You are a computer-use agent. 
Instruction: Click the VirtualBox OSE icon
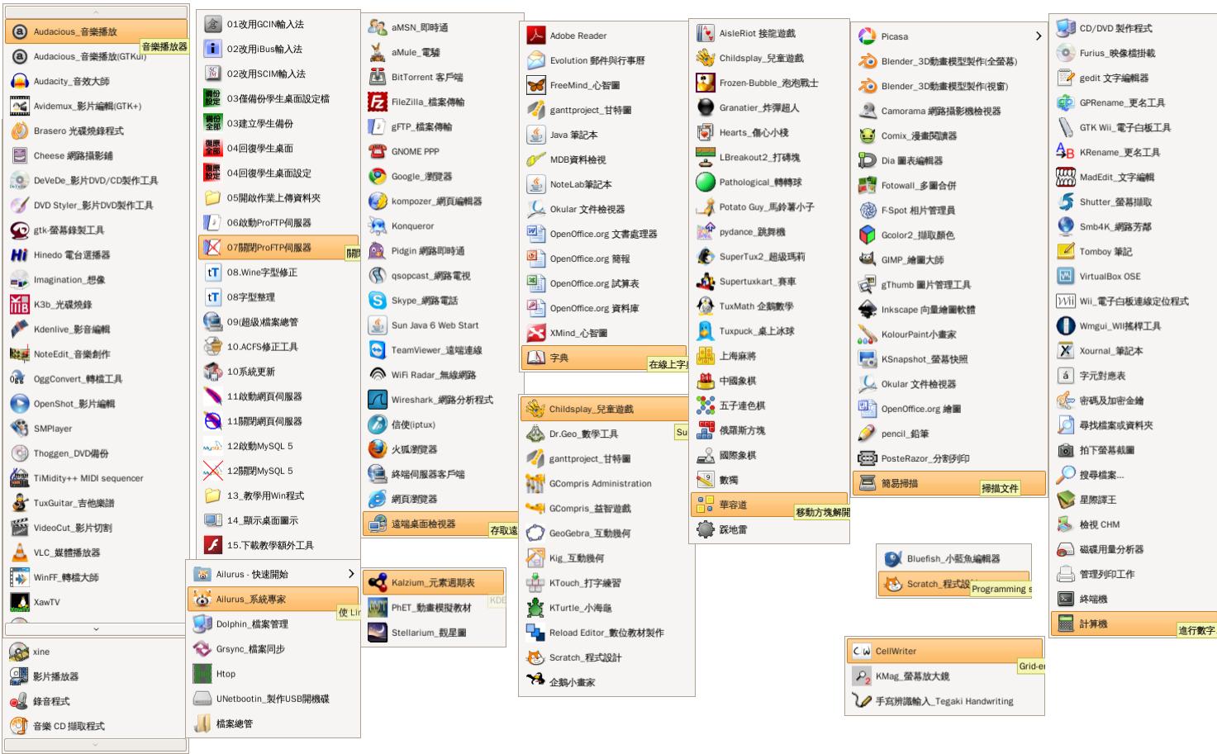click(x=1066, y=277)
